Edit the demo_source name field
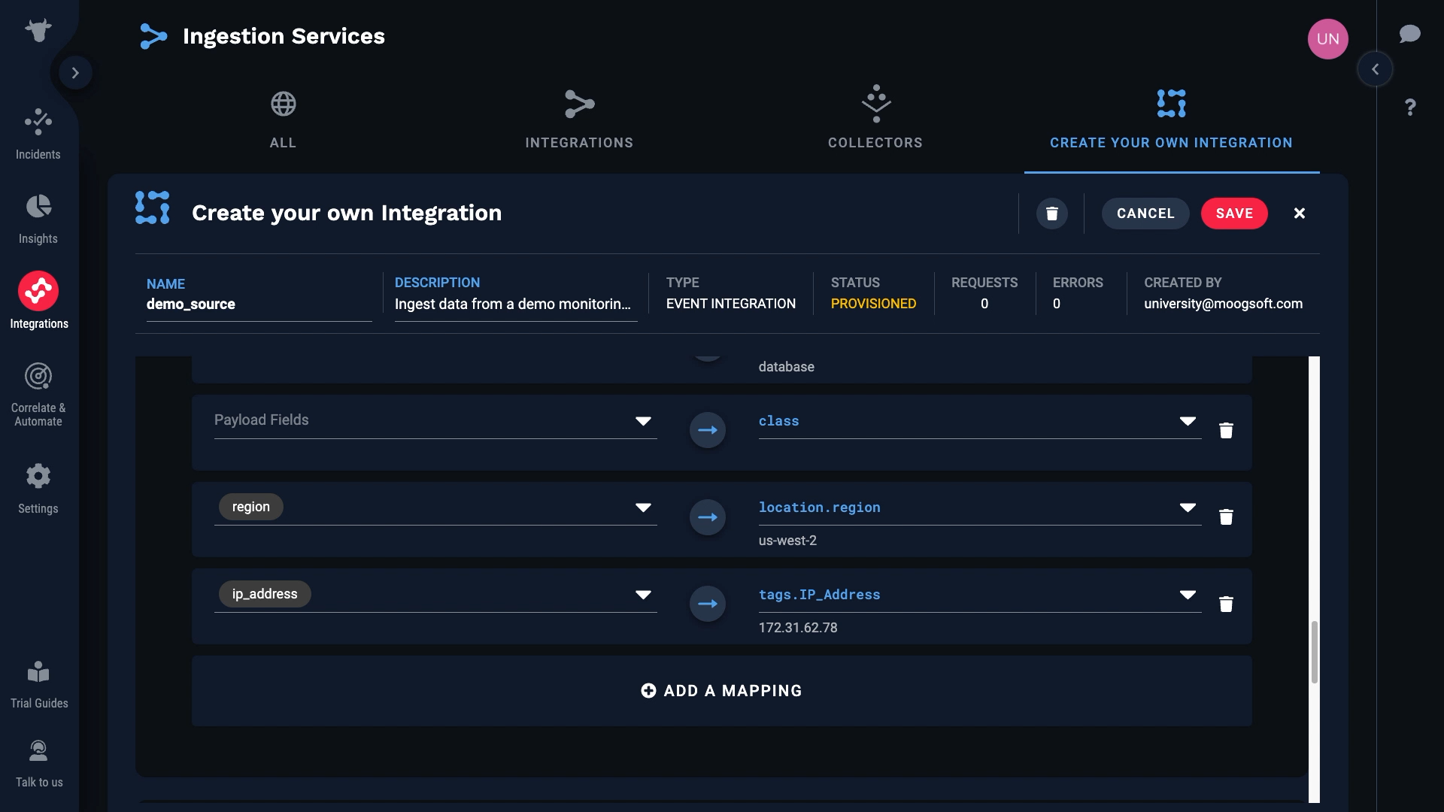This screenshot has height=812, width=1444. pos(258,304)
